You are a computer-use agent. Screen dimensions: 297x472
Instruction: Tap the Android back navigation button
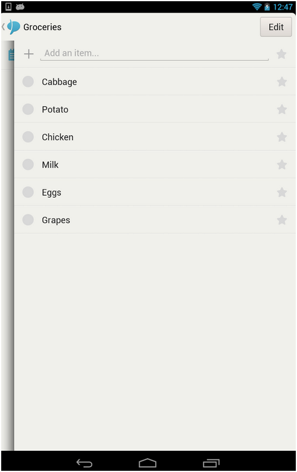tap(84, 463)
